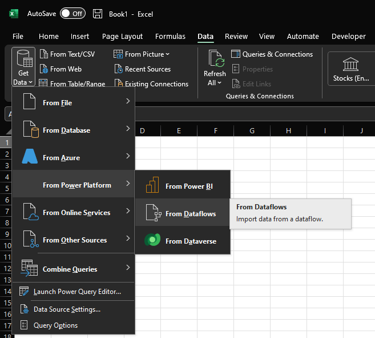This screenshot has width=375, height=338.
Task: Select column E header
Action: pyautogui.click(x=179, y=130)
